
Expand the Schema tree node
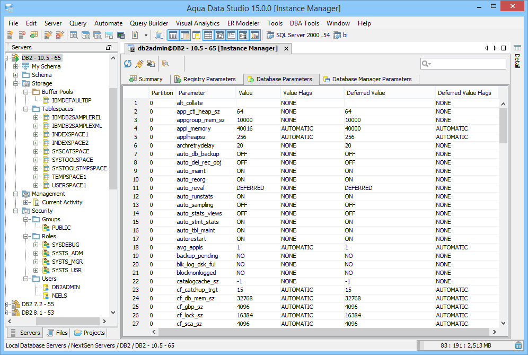click(15, 75)
